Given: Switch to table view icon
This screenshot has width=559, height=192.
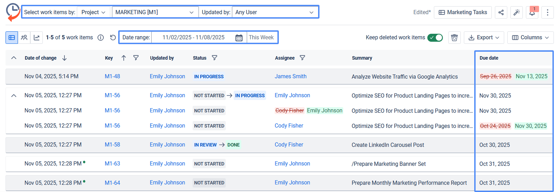Looking at the screenshot, I should 12,38.
